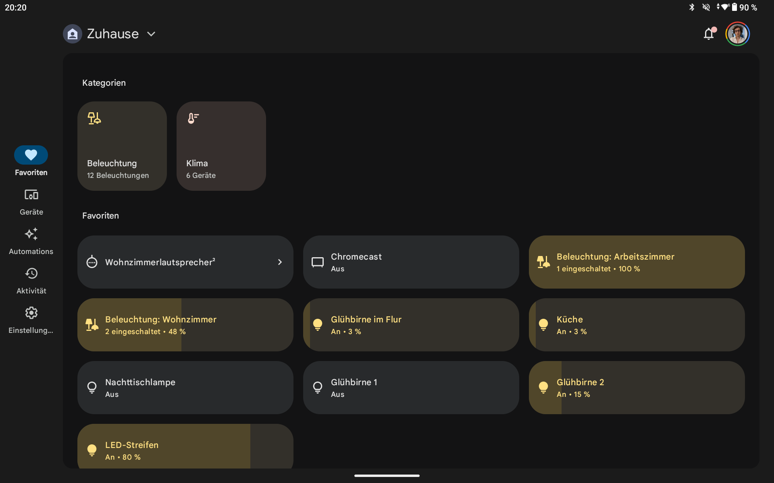Turn on Glühbirne 1 bulb icon
The width and height of the screenshot is (774, 483).
tap(318, 388)
